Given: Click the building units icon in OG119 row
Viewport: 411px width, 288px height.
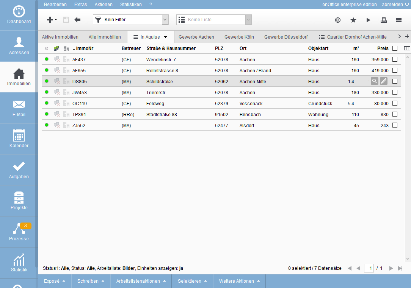Looking at the screenshot, I should [66, 103].
